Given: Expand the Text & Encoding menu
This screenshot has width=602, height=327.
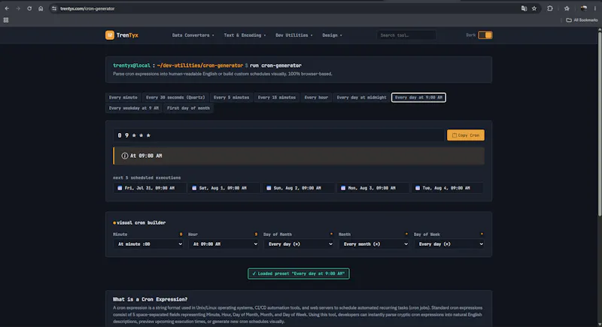Looking at the screenshot, I should pyautogui.click(x=245, y=35).
